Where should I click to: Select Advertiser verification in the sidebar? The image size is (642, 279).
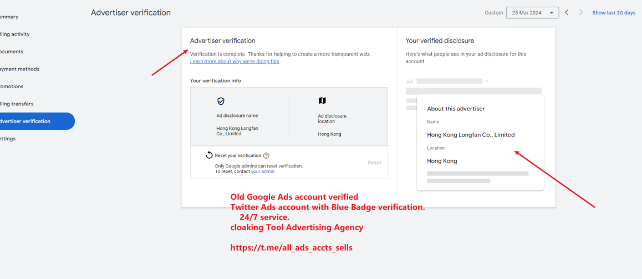click(37, 121)
